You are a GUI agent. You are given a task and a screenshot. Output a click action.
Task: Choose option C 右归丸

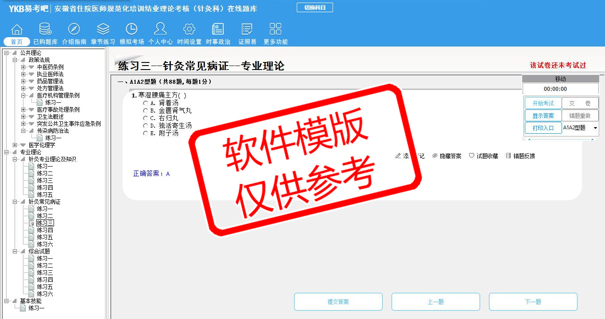click(145, 118)
